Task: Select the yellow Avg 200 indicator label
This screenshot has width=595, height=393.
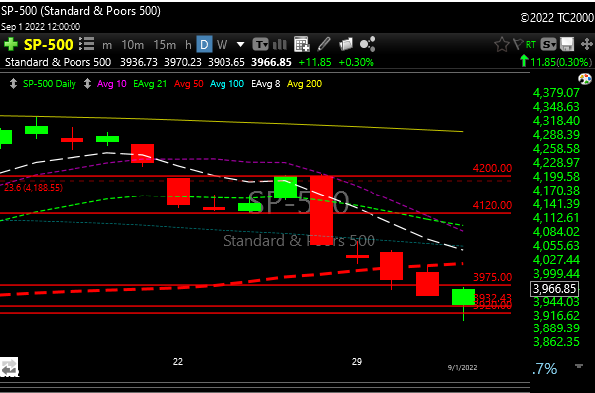Action: pyautogui.click(x=304, y=84)
